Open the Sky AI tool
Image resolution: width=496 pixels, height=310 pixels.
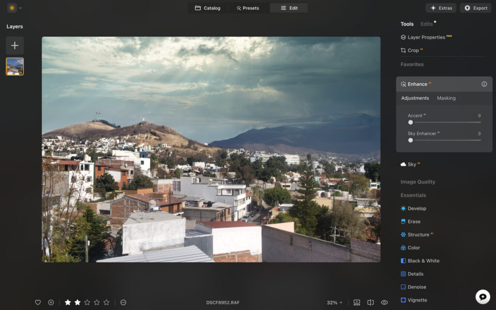pos(412,164)
